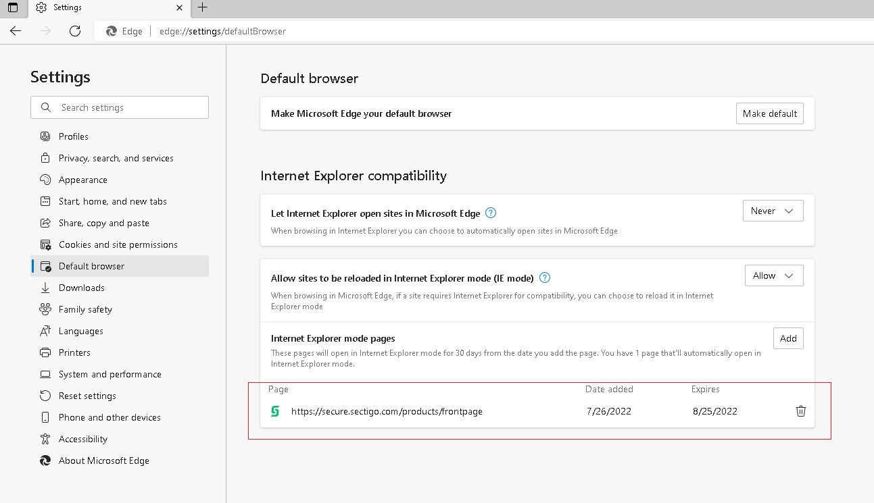Open Printers settings
874x503 pixels.
click(120, 352)
